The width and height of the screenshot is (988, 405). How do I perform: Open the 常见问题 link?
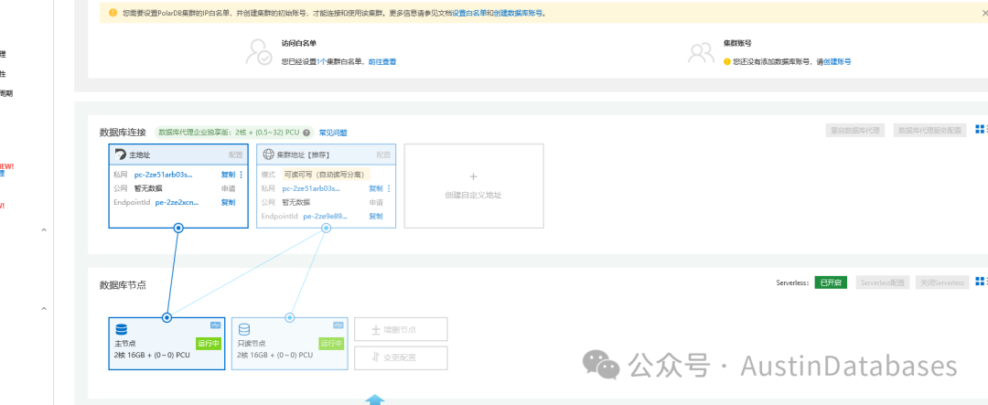click(333, 133)
